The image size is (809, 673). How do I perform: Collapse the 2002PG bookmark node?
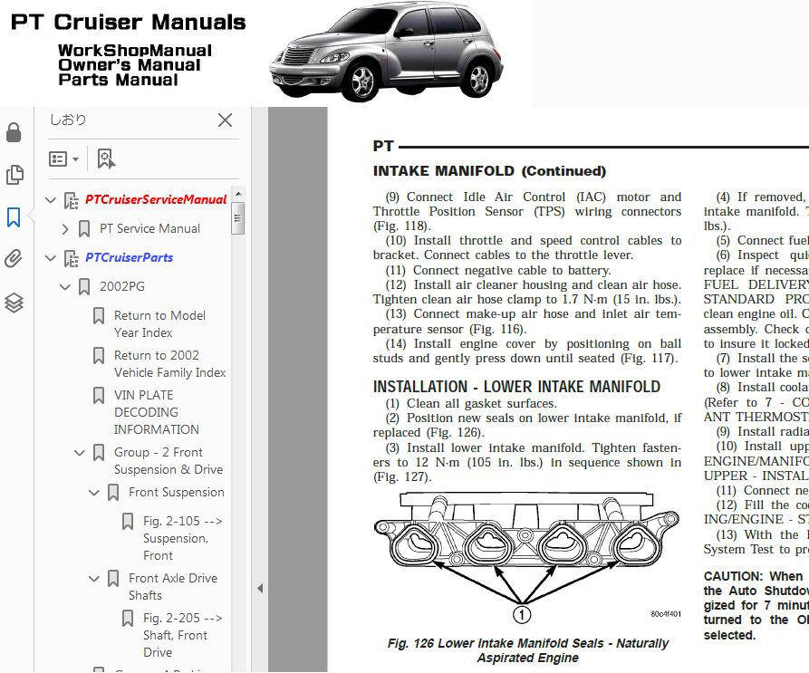tap(65, 287)
